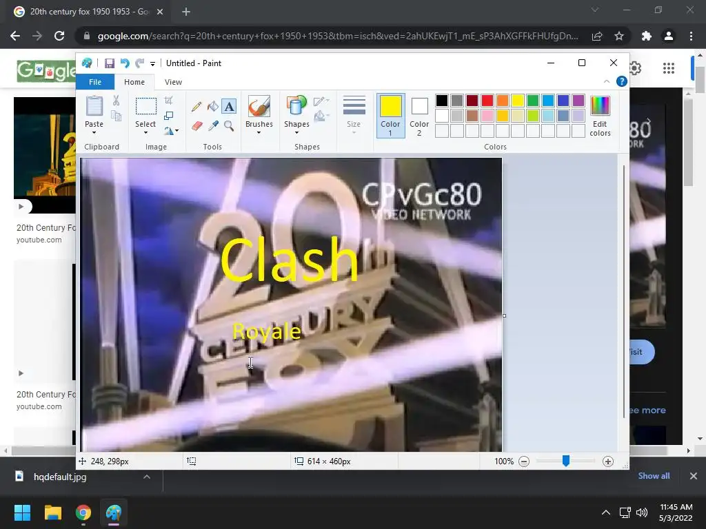Select the Fill with color bucket tool
Viewport: 706px width, 529px height.
coord(212,107)
